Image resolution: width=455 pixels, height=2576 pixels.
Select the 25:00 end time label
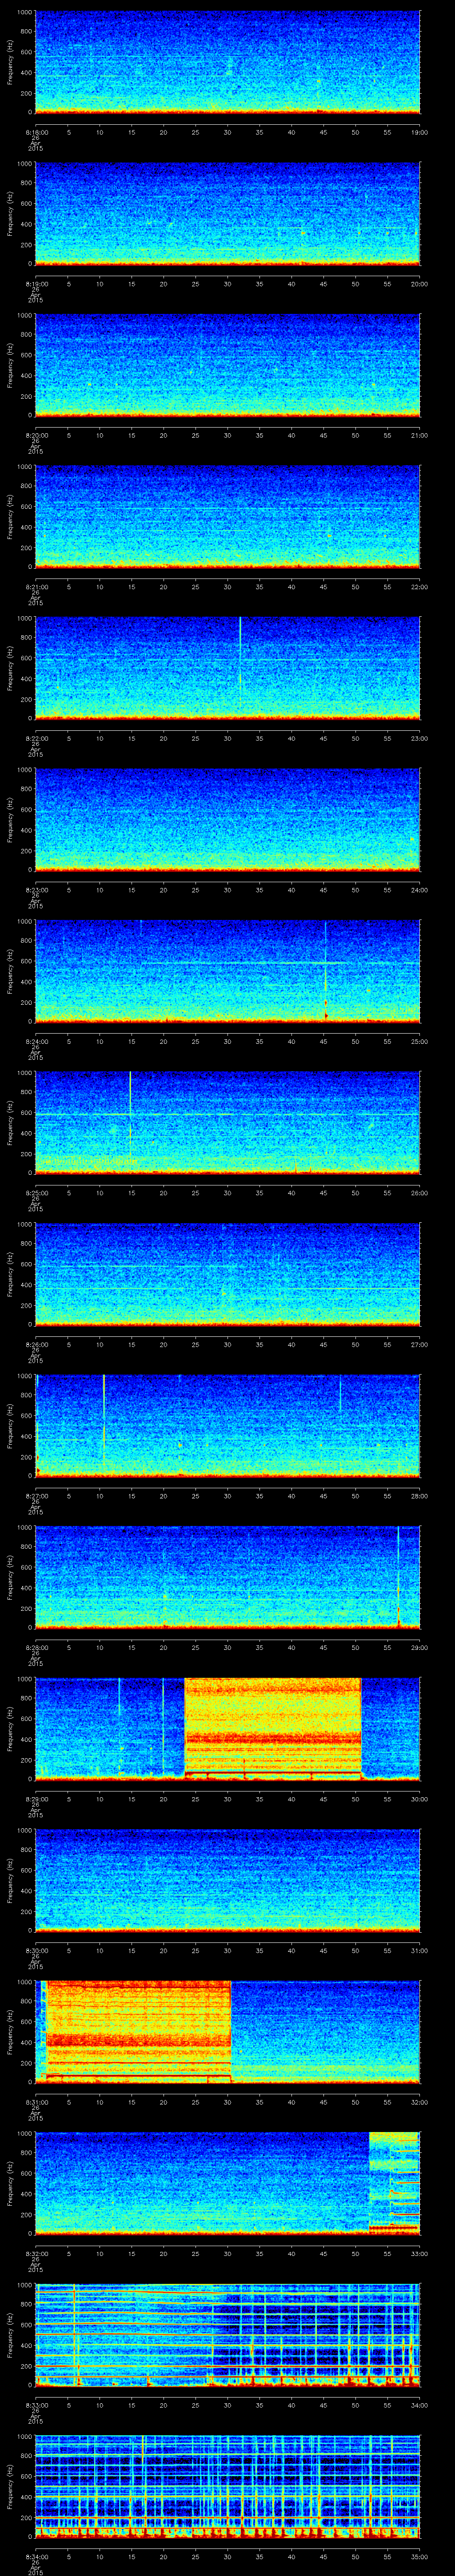419,1041
